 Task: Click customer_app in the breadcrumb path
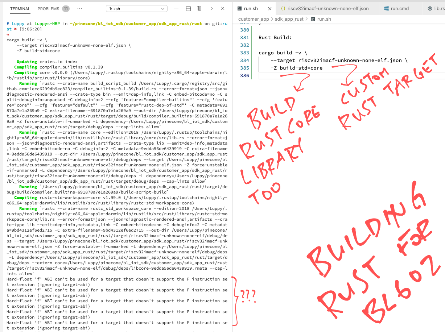coord(254,19)
